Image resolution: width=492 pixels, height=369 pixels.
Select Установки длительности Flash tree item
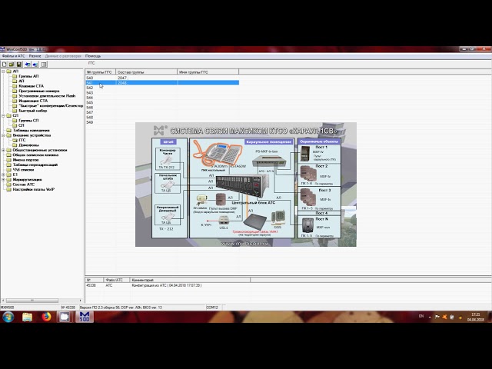click(47, 95)
